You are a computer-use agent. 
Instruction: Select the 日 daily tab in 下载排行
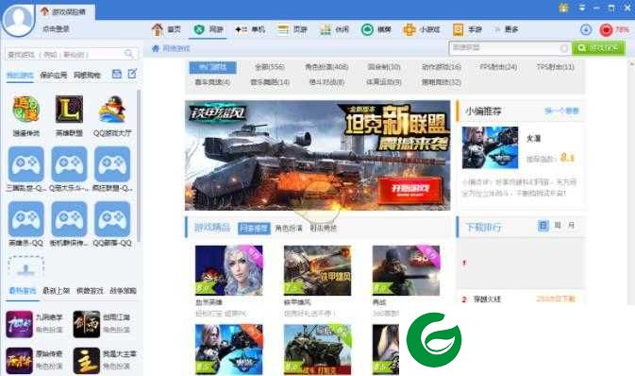click(x=543, y=226)
